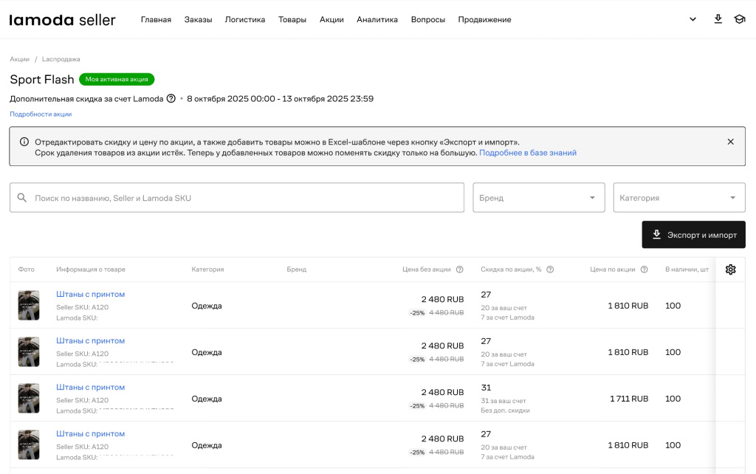The width and height of the screenshot is (756, 474).
Task: Click the Lamoda Seller logo
Action: 63,20
